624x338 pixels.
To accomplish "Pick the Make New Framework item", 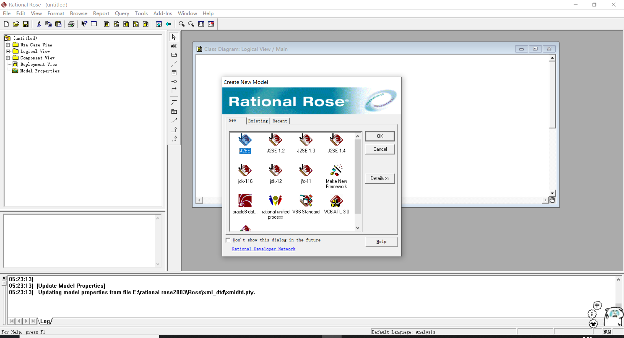I will pos(336,176).
